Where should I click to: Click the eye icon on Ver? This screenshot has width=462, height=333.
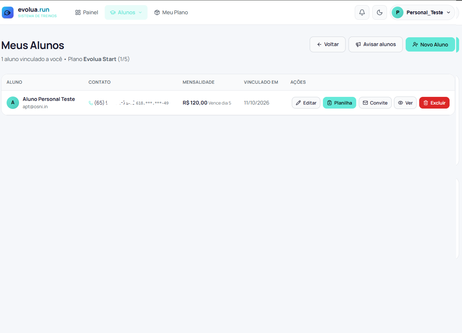pyautogui.click(x=400, y=103)
